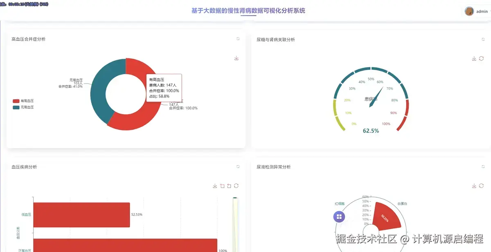Click the 红细胞 polar axis label
Viewport: 491px width, 252px height.
pos(340,203)
